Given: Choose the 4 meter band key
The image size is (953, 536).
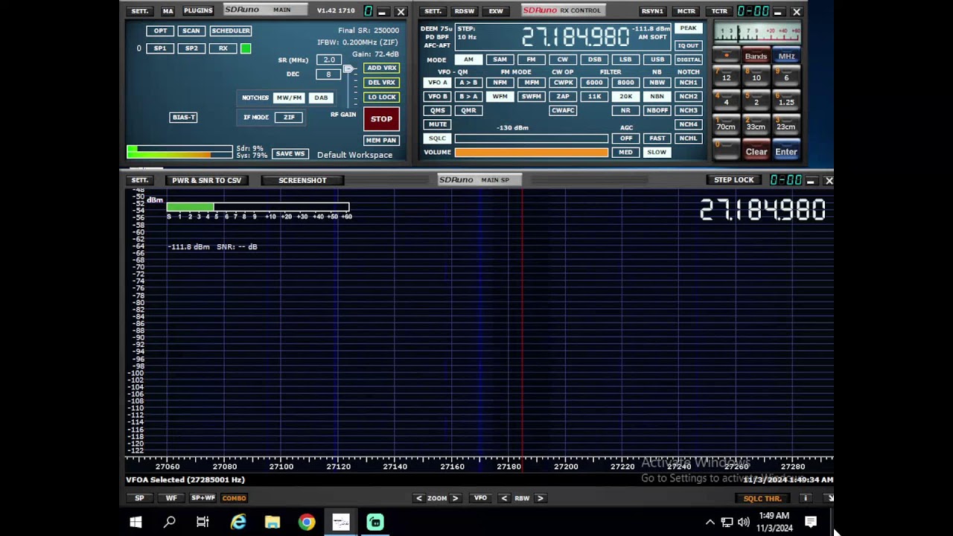Looking at the screenshot, I should click(726, 101).
